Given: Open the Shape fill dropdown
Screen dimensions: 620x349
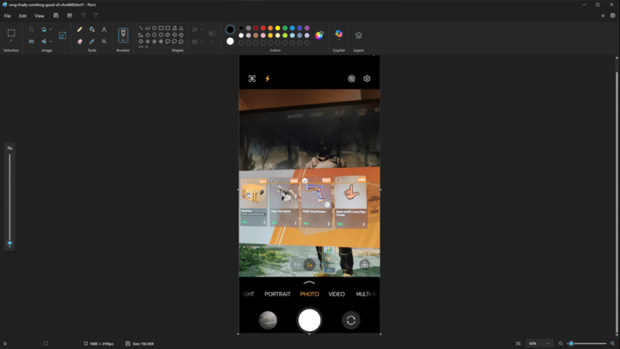Looking at the screenshot, I should click(x=197, y=41).
